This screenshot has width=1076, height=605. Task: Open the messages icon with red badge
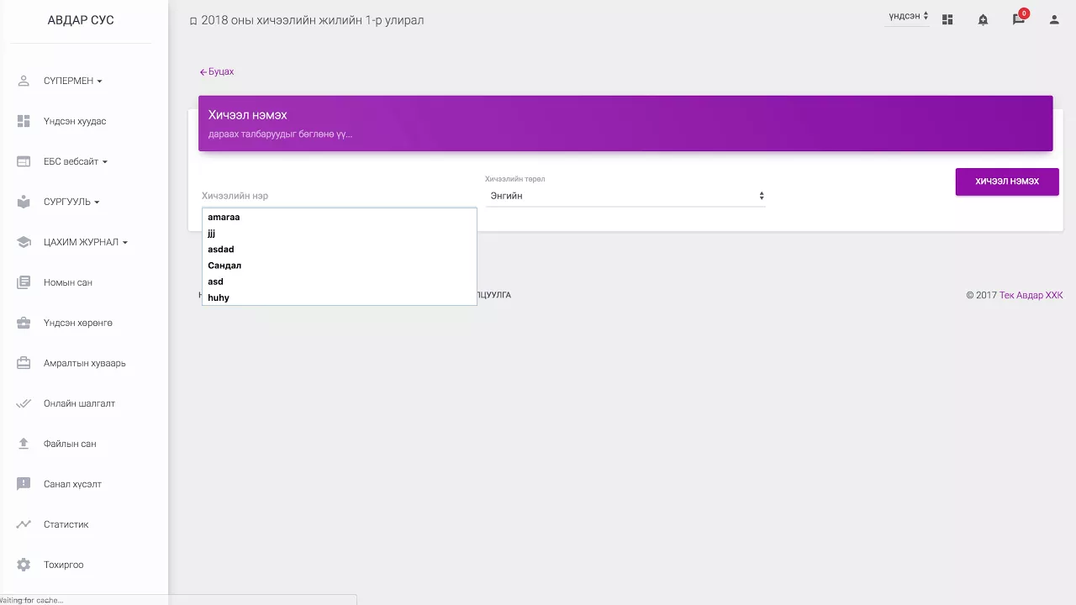point(1019,19)
